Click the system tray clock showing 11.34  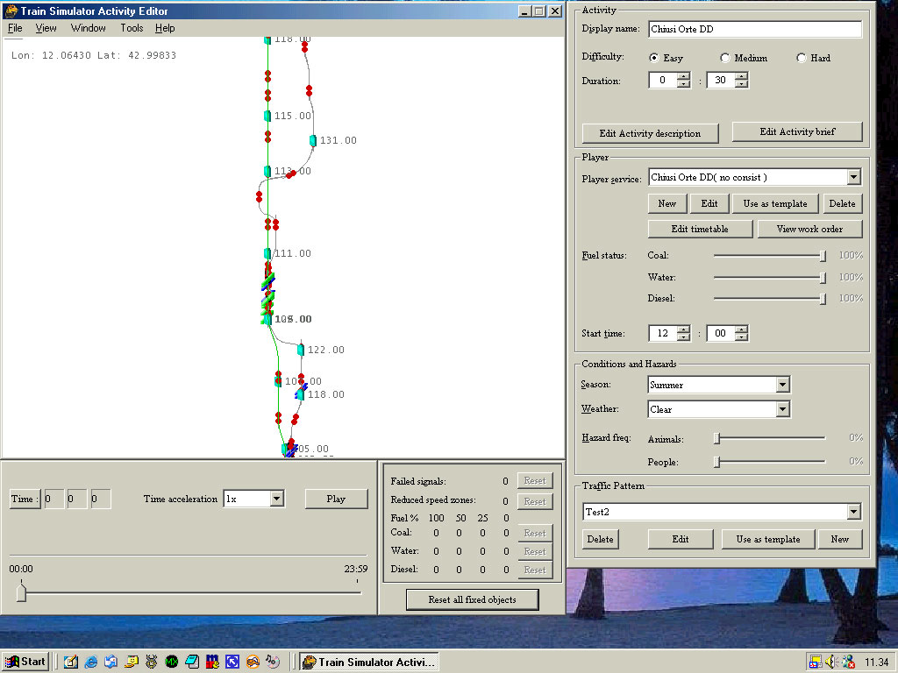tap(876, 662)
